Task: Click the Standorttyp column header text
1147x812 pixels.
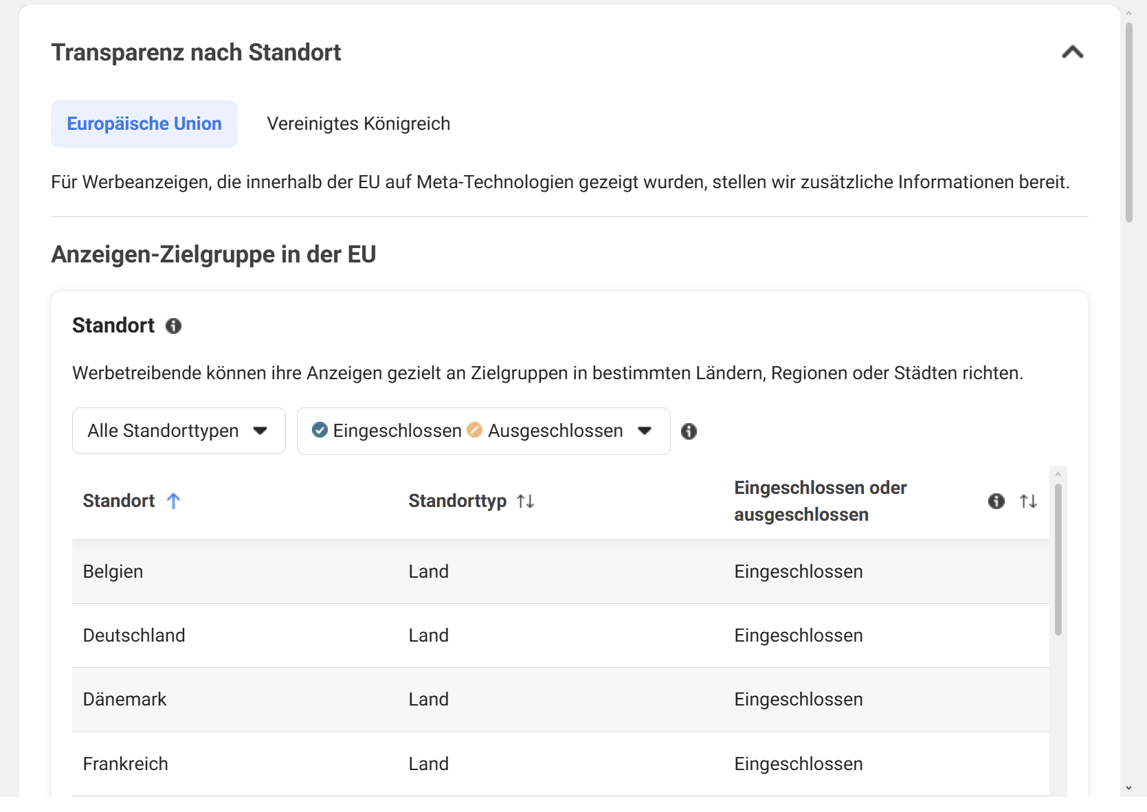Action: (x=457, y=501)
